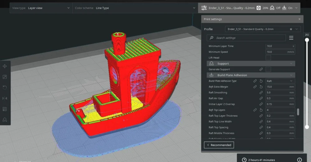Select the Move tool

(4, 66)
